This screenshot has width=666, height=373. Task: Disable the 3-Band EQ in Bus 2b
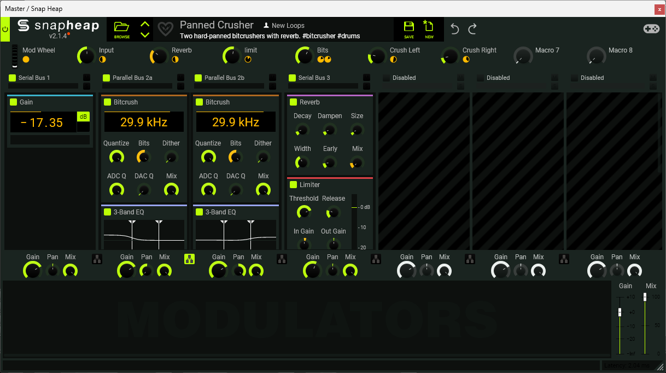(200, 212)
